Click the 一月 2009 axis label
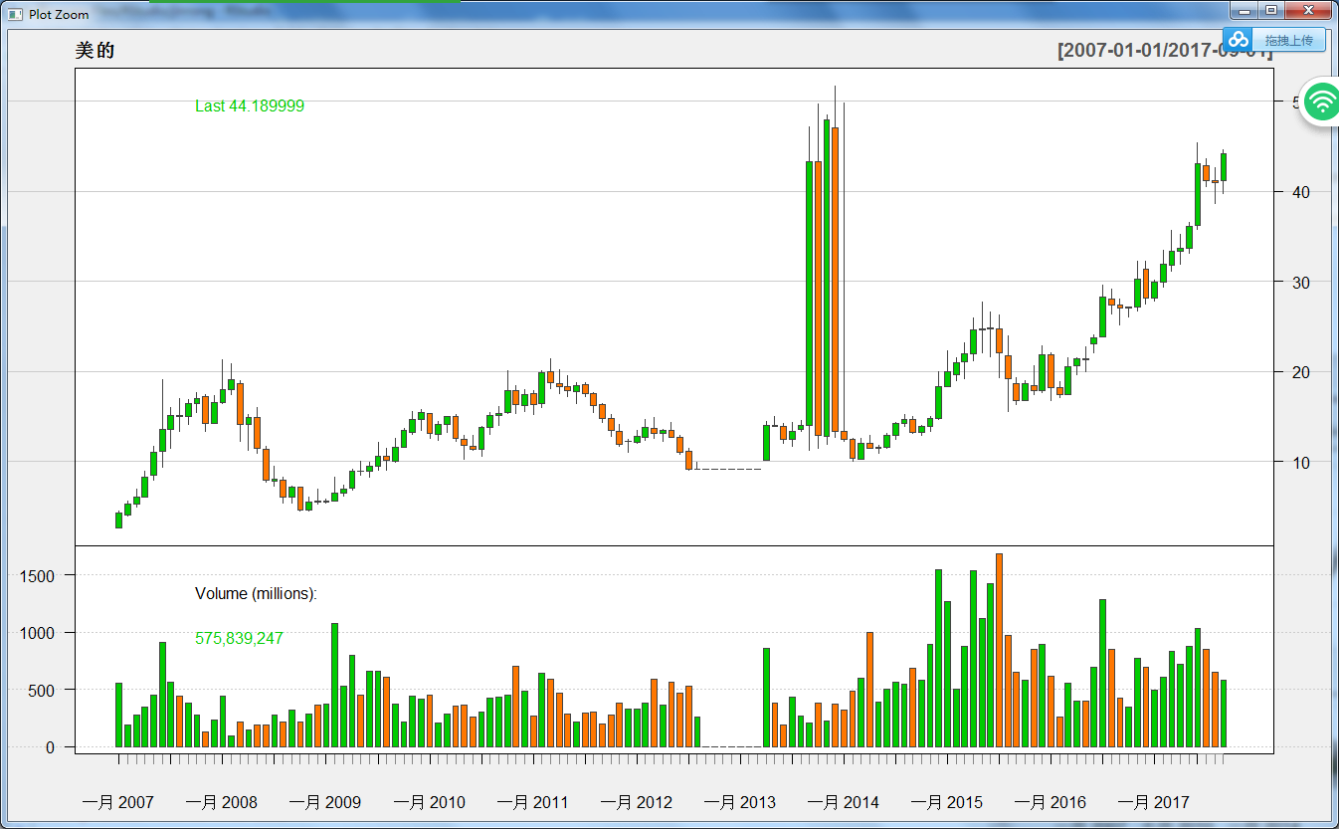1339x829 pixels. (x=325, y=802)
